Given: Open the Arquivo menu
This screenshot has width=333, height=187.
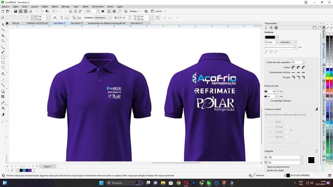Looking at the screenshot, I should [5, 6].
